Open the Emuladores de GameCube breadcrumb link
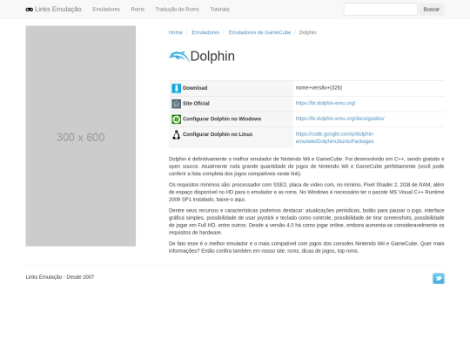This screenshot has width=470, height=353. [x=259, y=32]
